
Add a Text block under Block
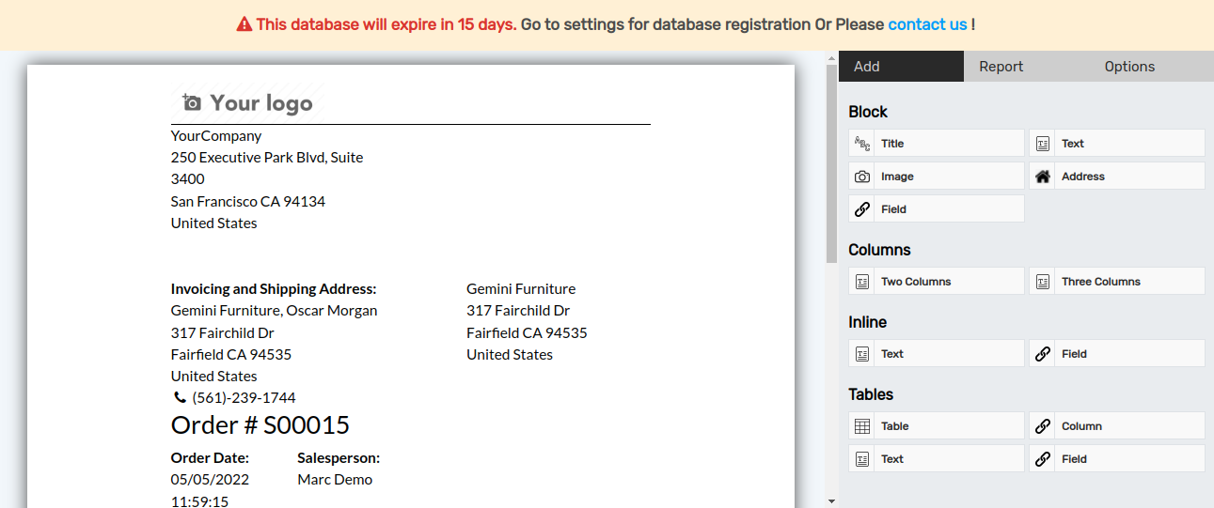pyautogui.click(x=1117, y=144)
